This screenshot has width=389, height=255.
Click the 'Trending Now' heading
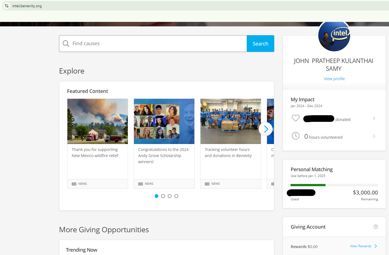(x=82, y=250)
